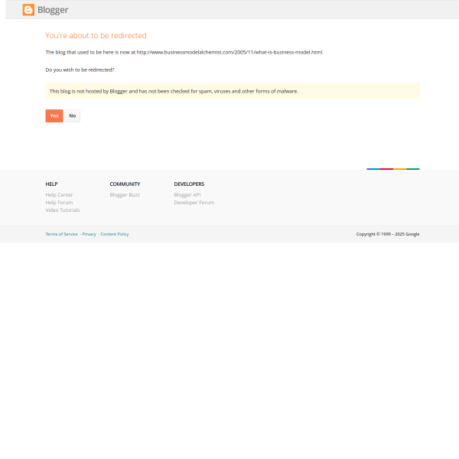Confirm the redirect with the Yes button
This screenshot has height=459, width=459.
[x=54, y=116]
